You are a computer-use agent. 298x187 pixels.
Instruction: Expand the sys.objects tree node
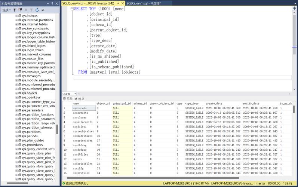click(16, 93)
